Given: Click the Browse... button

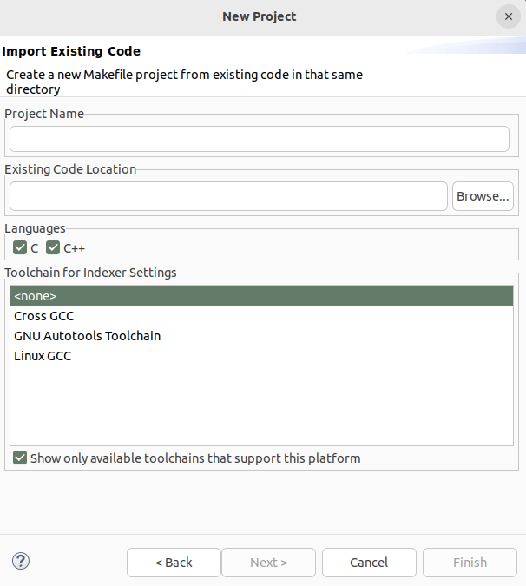Looking at the screenshot, I should 483,196.
